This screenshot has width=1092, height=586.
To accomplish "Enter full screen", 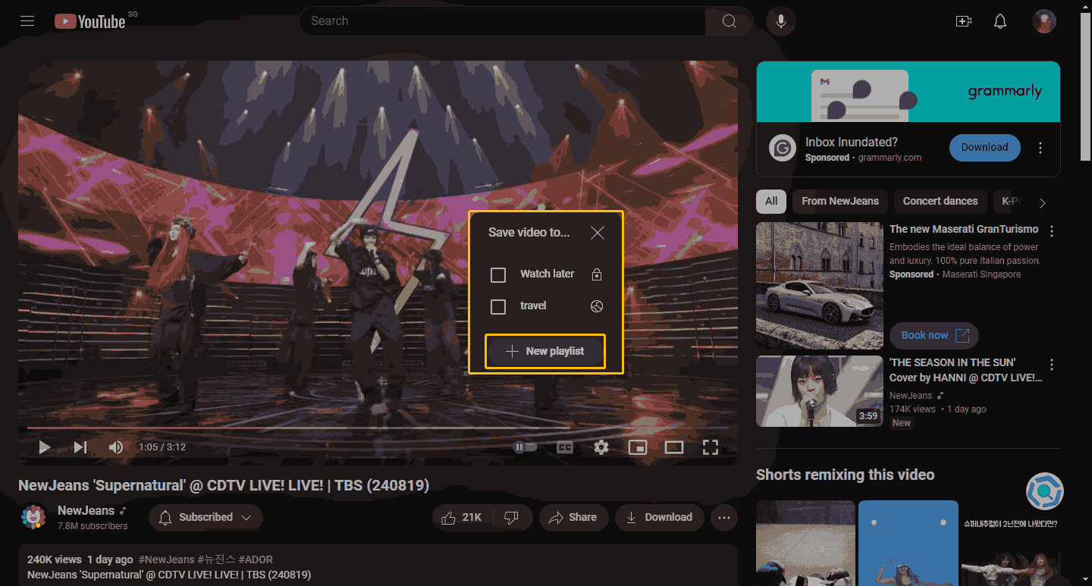I will coord(711,447).
